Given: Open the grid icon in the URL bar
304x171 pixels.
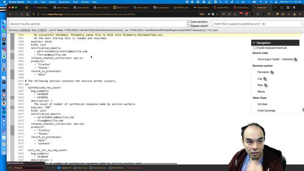Looking at the screenshot, I should coord(213,14).
